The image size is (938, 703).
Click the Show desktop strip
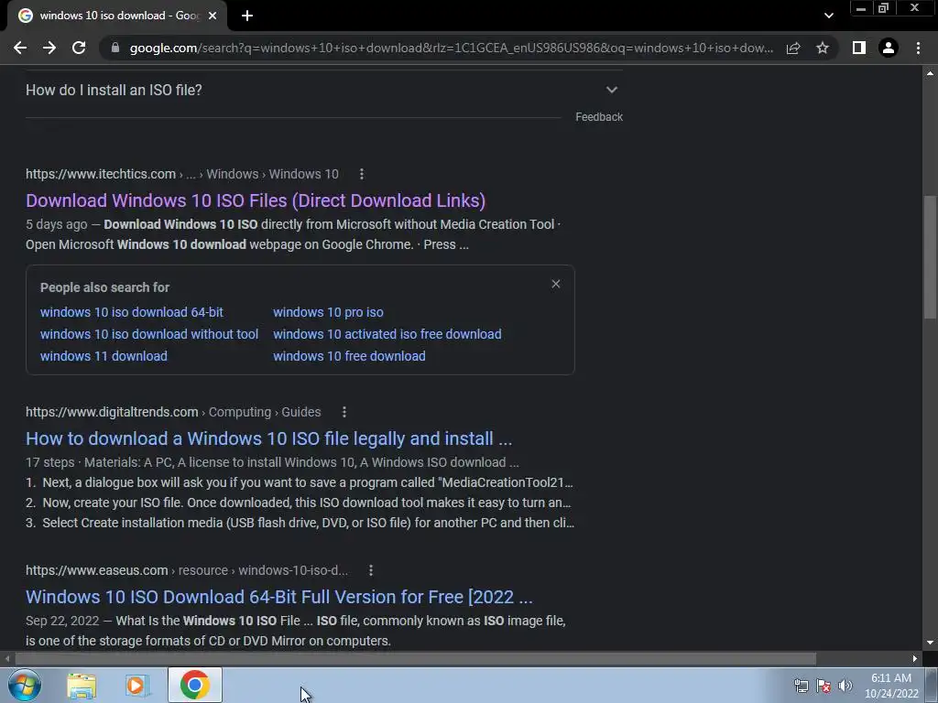coord(932,685)
